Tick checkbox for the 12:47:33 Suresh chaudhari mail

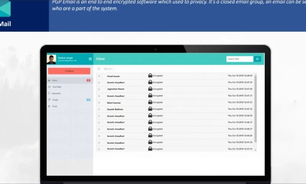(99, 96)
